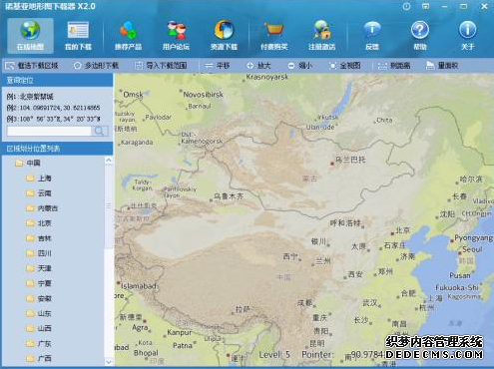Click the 缩小 zoom out tool
Image resolution: width=494 pixels, height=369 pixels.
pyautogui.click(x=300, y=66)
